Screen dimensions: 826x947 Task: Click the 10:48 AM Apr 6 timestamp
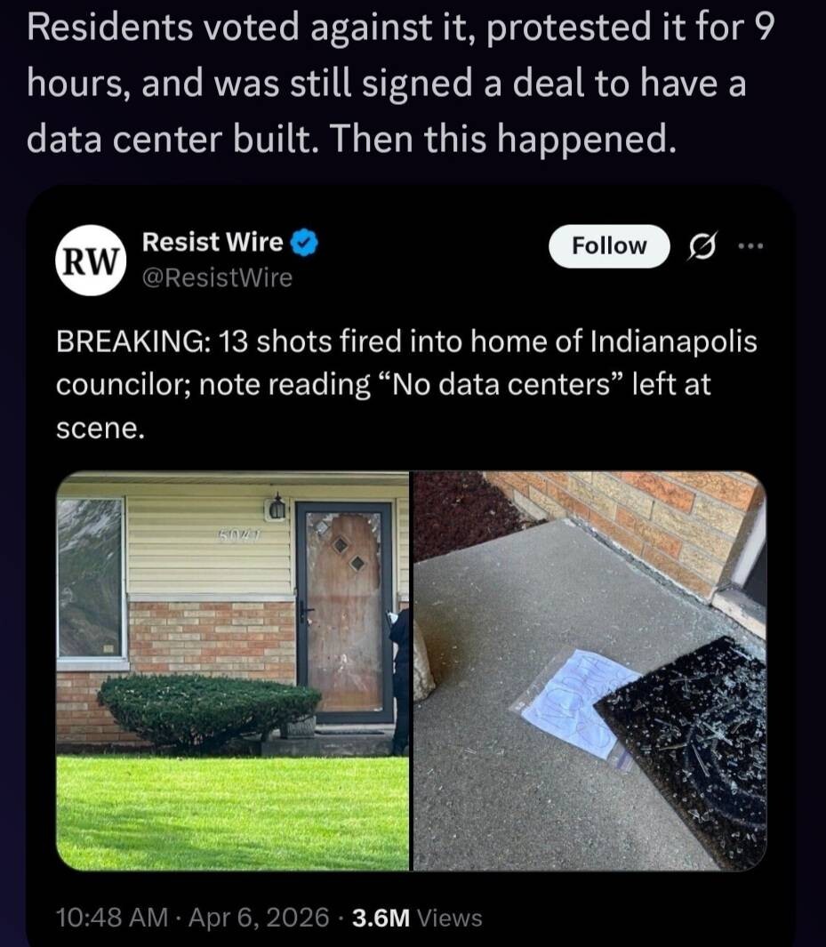[192, 917]
